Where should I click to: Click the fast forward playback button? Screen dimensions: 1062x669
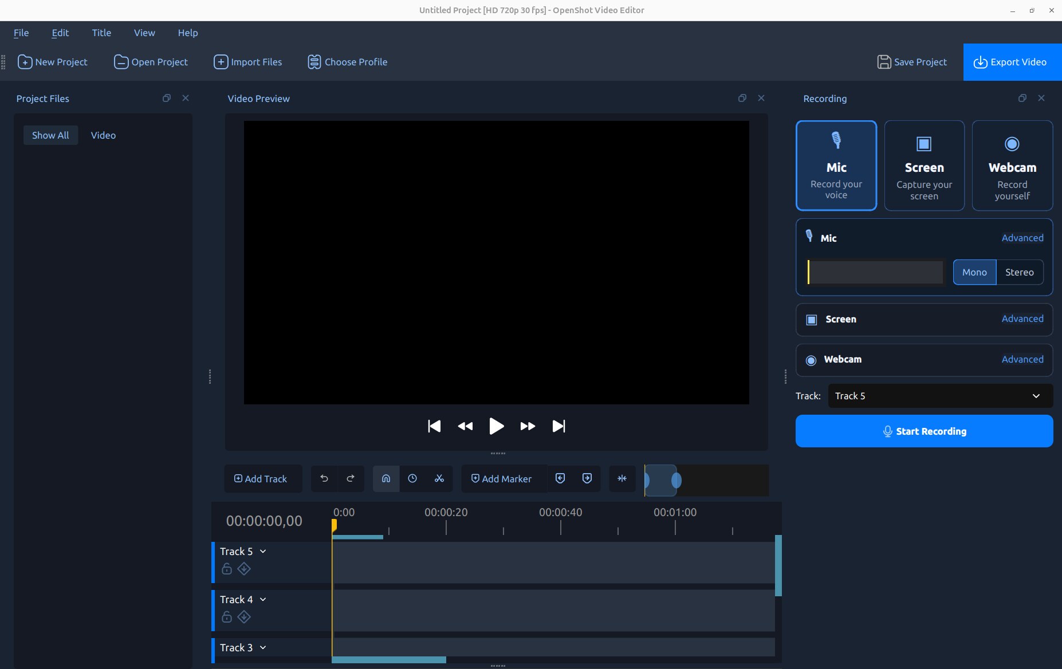tap(528, 426)
